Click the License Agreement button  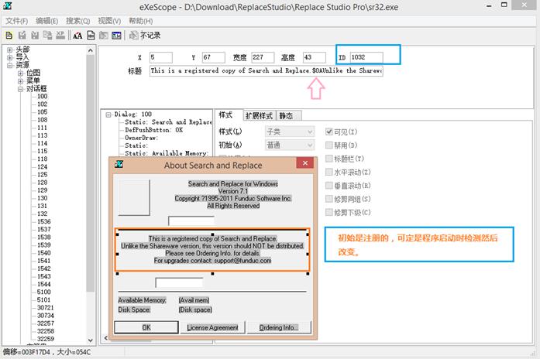212,328
